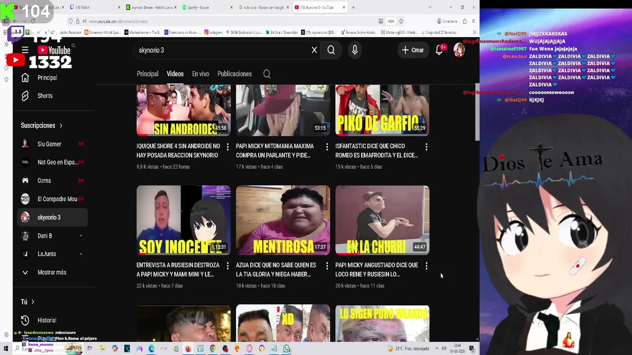
Task: Open the 53:15 Papi Micky video thumbnail
Action: (283, 110)
